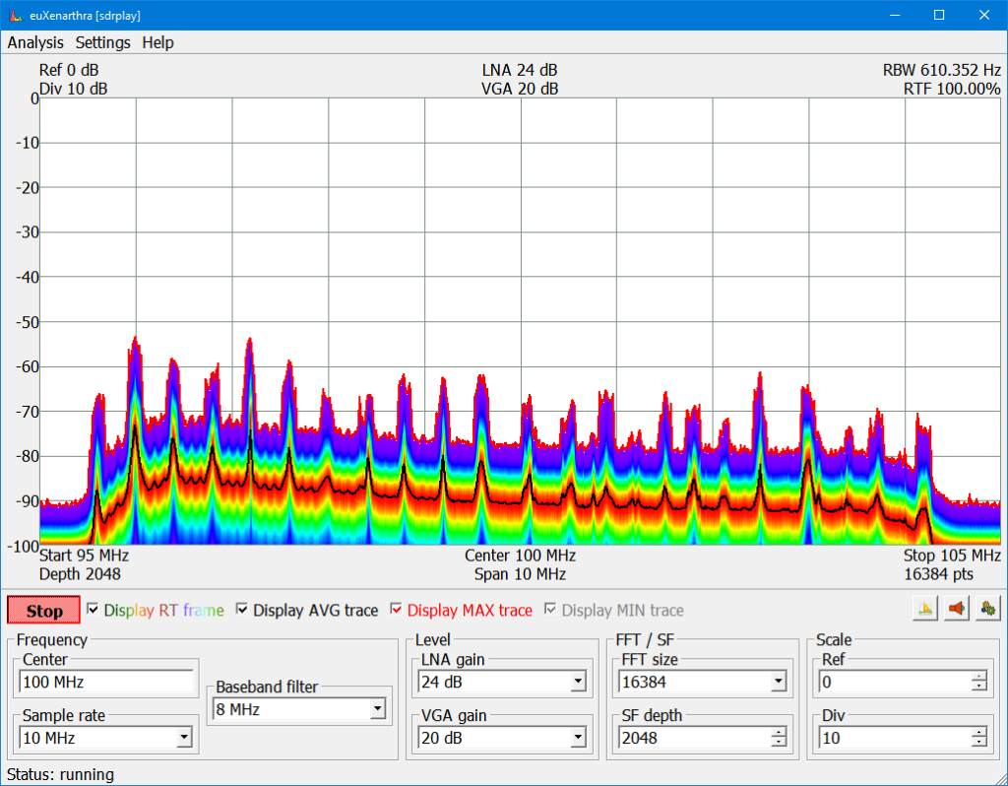The height and width of the screenshot is (786, 1008).
Task: Click the 'Center 100 MHz' label below plot
Action: tap(520, 556)
